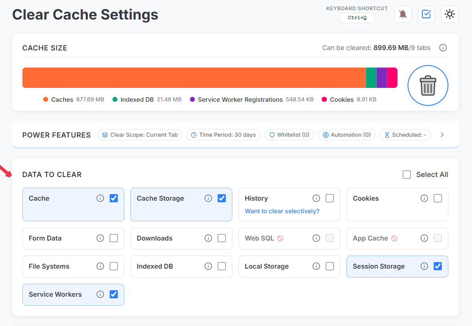
Task: Check the Downloads checkbox
Action: click(x=222, y=238)
